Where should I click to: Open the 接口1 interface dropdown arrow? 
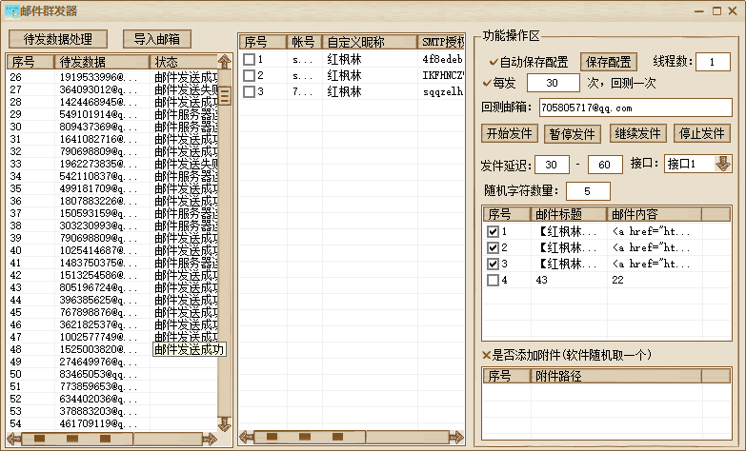point(723,164)
